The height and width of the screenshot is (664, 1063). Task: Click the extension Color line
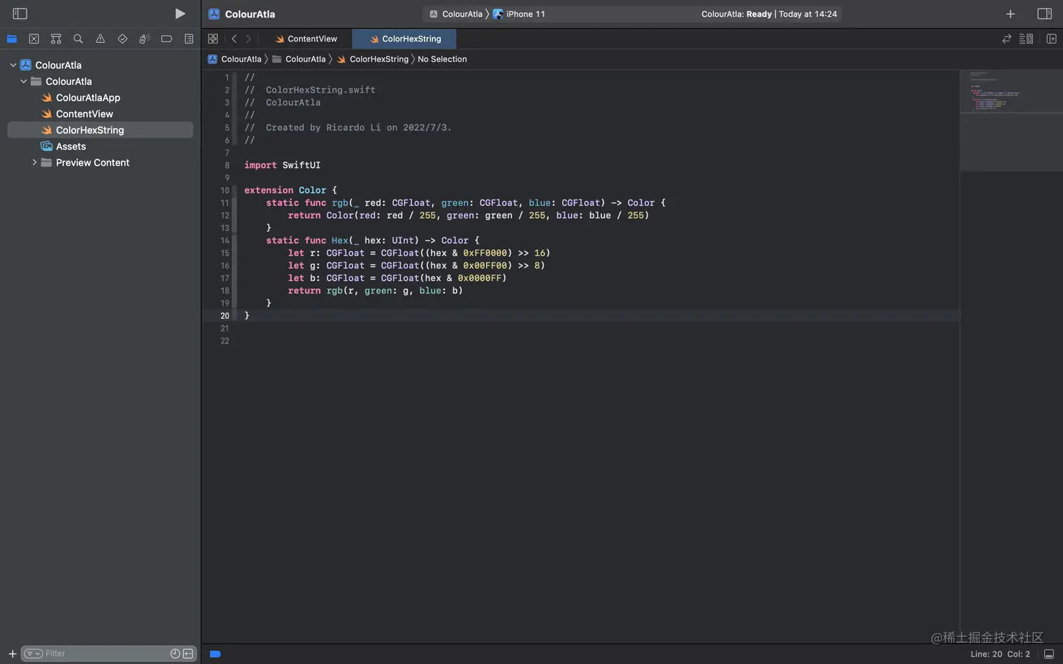pyautogui.click(x=290, y=190)
